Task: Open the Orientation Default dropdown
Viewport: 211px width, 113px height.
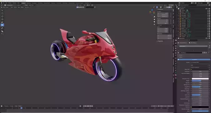Action: click(x=19, y=5)
